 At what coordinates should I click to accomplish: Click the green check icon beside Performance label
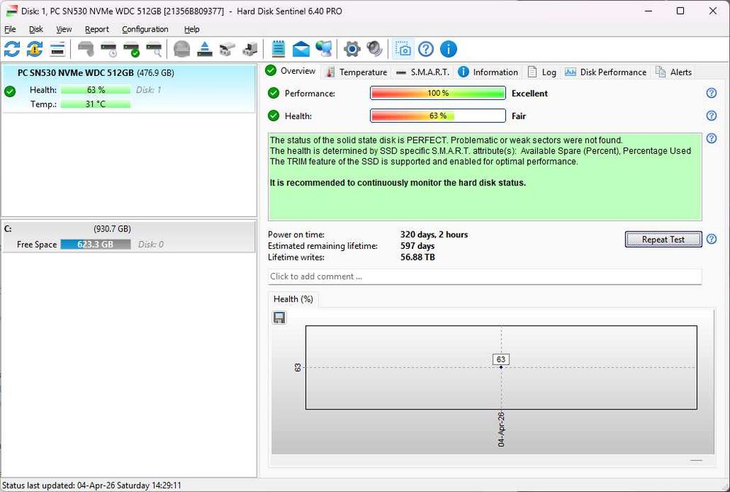tap(273, 93)
